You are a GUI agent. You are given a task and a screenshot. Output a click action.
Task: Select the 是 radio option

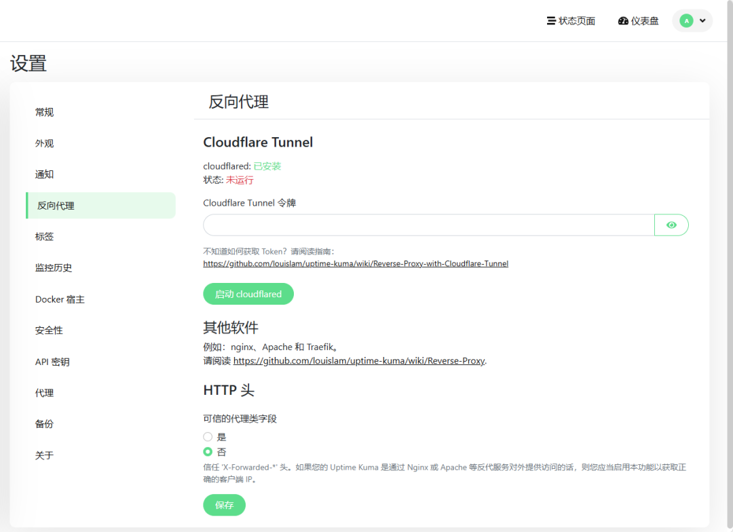208,437
